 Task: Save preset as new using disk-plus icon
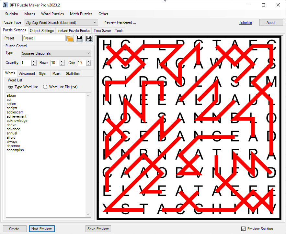pos(89,38)
